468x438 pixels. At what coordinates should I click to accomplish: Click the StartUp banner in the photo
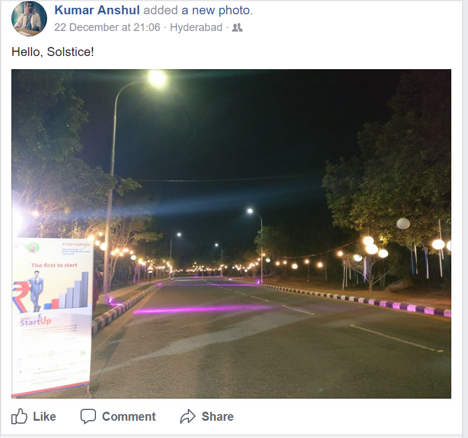pos(51,317)
